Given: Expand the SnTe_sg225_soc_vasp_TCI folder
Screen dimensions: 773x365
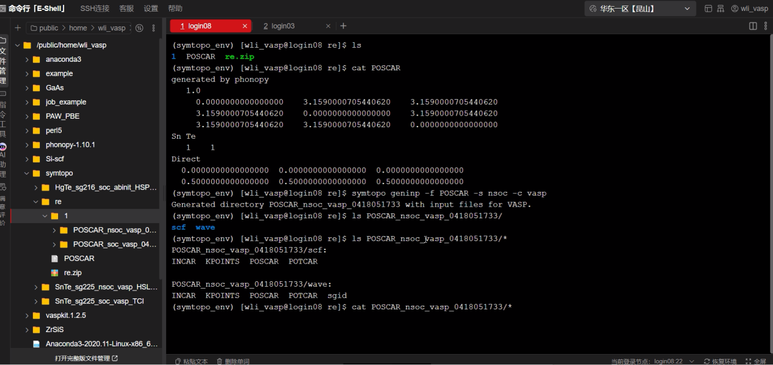Looking at the screenshot, I should (36, 301).
